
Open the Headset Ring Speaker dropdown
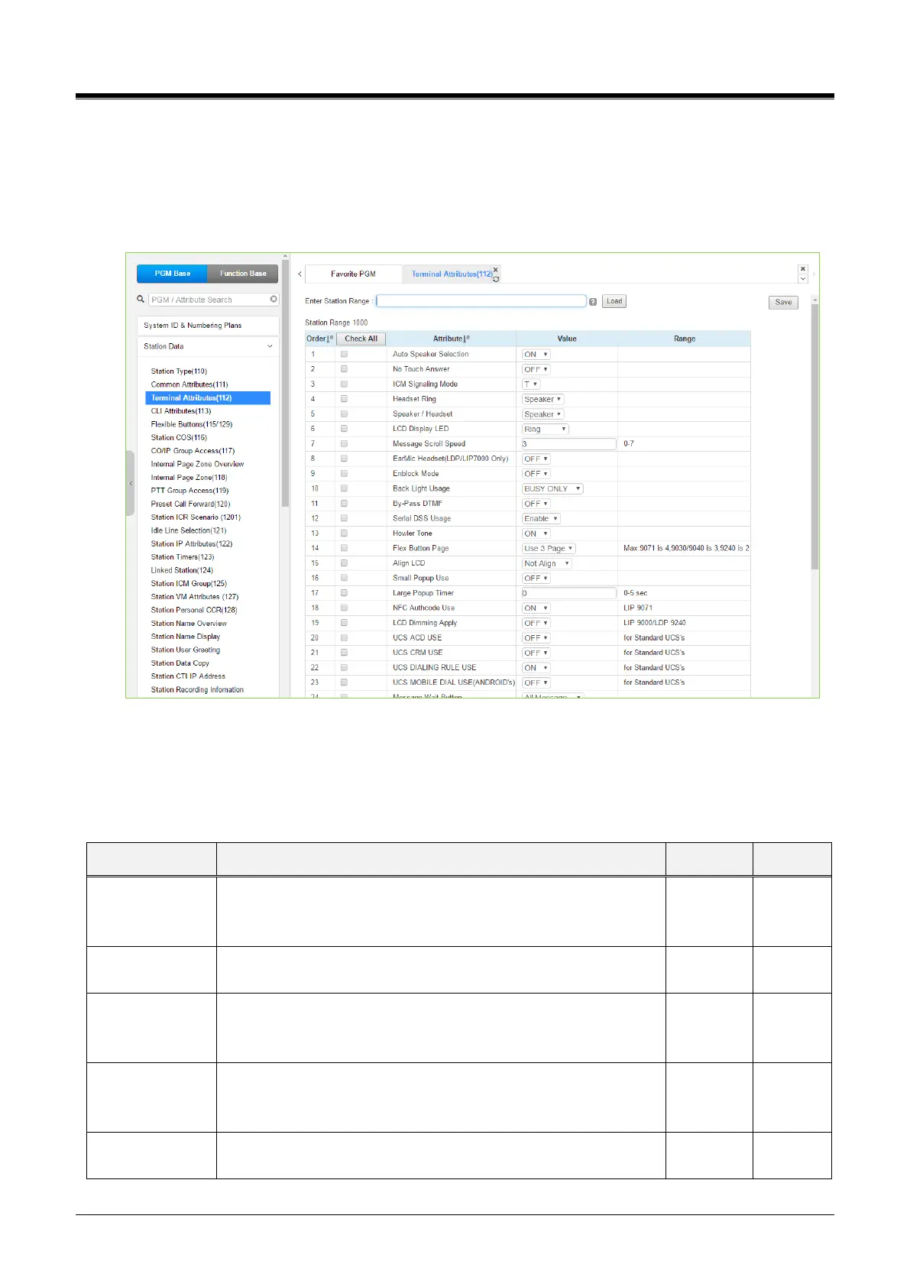click(x=542, y=399)
